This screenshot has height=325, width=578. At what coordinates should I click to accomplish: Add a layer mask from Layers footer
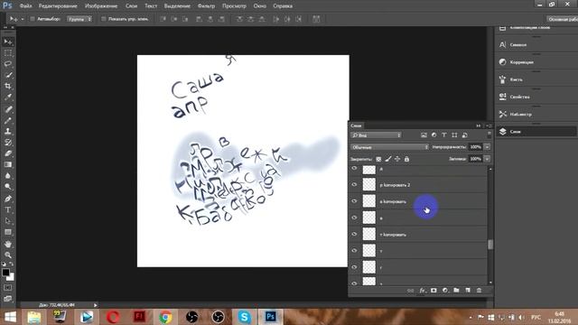(x=433, y=291)
